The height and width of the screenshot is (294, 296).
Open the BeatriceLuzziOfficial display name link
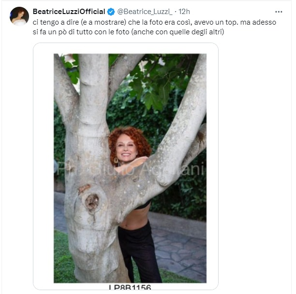[69, 12]
